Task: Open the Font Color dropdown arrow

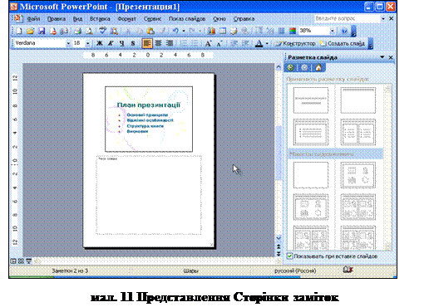Action: point(267,43)
